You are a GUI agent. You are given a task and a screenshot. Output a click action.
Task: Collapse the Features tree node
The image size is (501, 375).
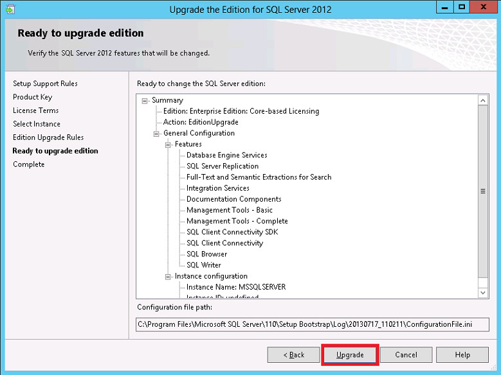[168, 145]
